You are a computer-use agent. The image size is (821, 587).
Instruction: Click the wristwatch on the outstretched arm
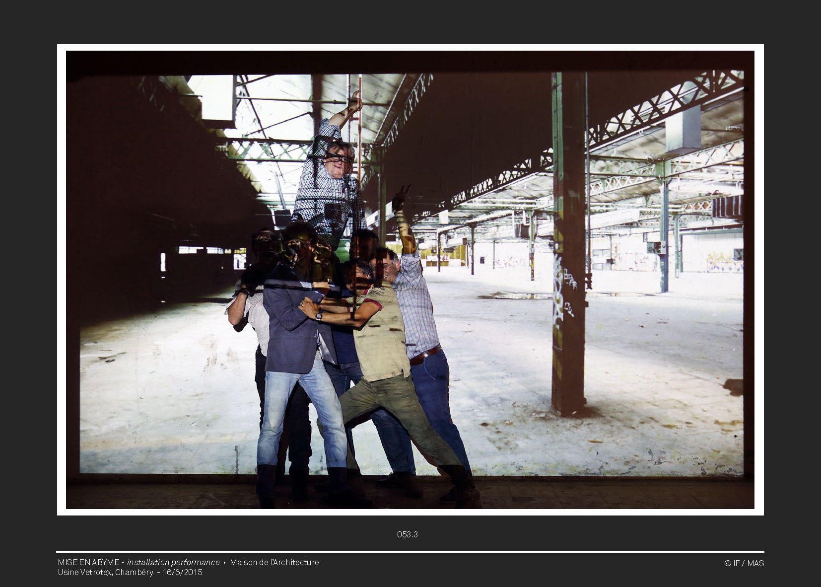pos(319,316)
